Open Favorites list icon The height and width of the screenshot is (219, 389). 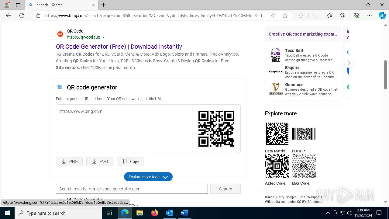(329, 16)
